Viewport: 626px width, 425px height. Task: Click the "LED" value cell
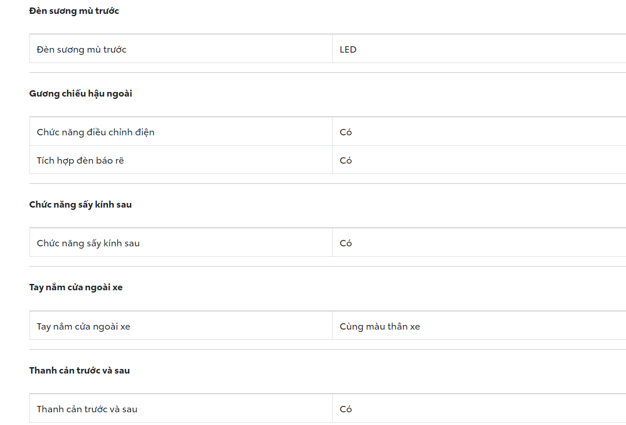click(348, 50)
